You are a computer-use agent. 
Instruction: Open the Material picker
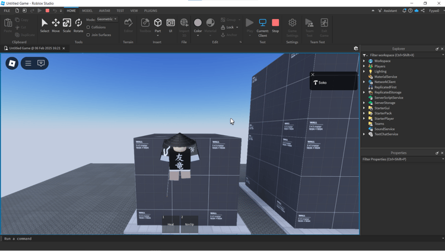point(210,26)
